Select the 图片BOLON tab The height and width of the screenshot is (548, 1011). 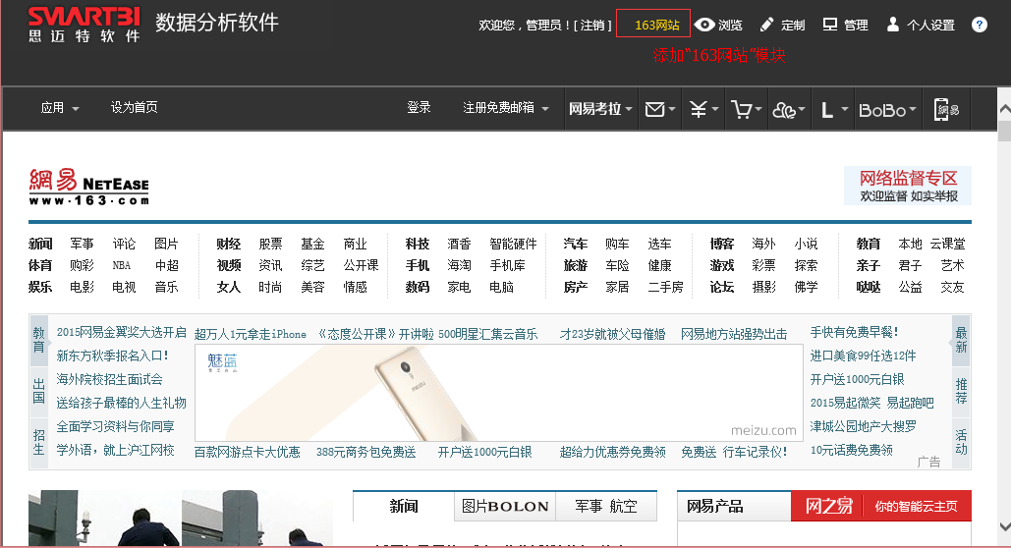[x=505, y=506]
